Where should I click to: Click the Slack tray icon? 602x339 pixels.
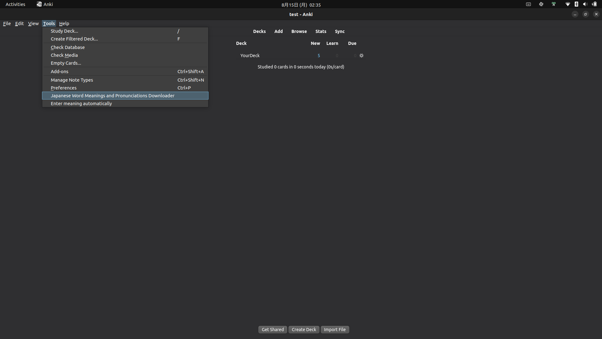click(541, 4)
